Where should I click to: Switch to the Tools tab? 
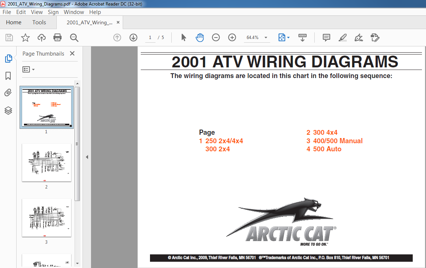pyautogui.click(x=39, y=22)
